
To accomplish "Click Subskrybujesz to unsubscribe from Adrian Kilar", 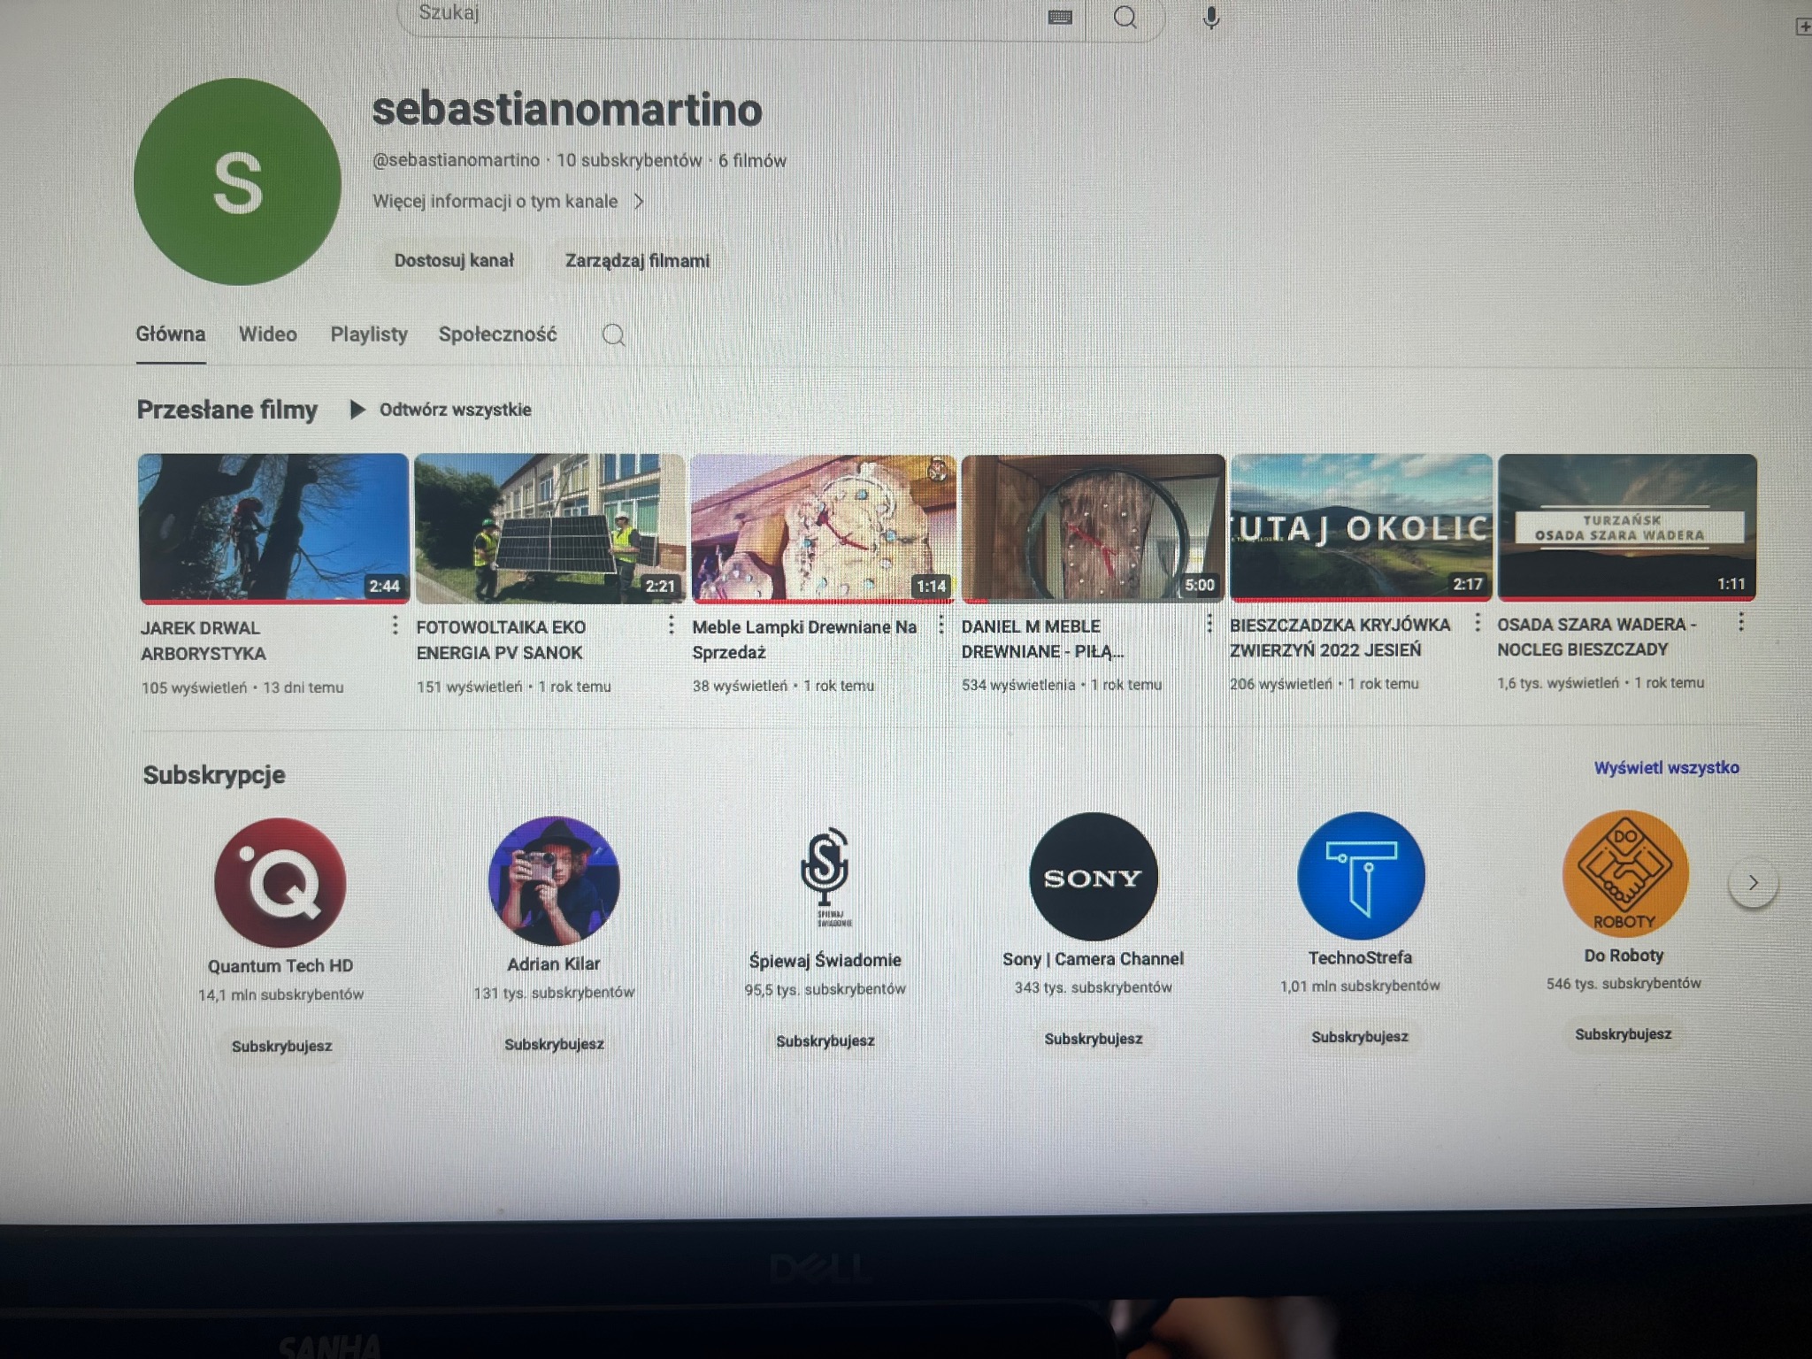I will 554,1044.
